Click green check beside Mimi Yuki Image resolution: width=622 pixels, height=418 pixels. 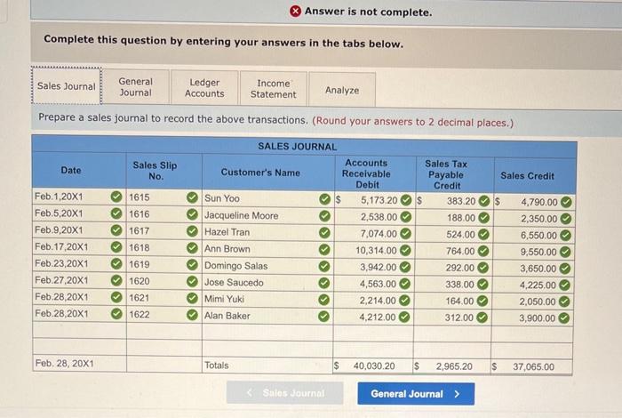pos(324,300)
